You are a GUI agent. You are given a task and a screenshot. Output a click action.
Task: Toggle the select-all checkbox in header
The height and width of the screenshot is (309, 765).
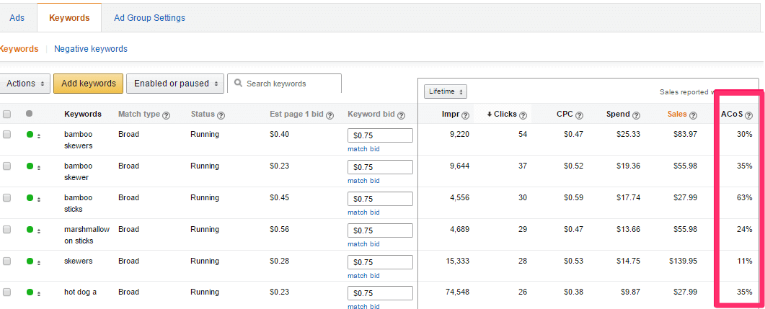[6, 115]
